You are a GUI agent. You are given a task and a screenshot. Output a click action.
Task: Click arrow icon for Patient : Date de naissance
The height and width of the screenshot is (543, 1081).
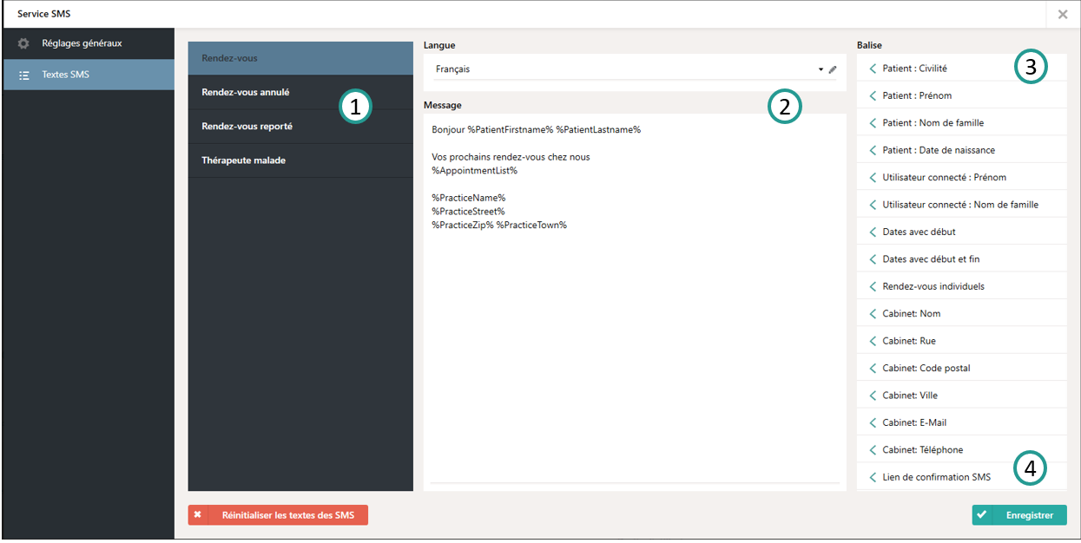tap(873, 150)
